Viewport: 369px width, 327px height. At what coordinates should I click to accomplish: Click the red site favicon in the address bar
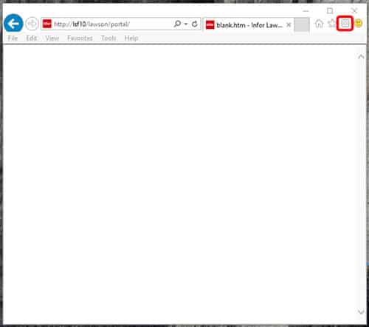click(47, 24)
